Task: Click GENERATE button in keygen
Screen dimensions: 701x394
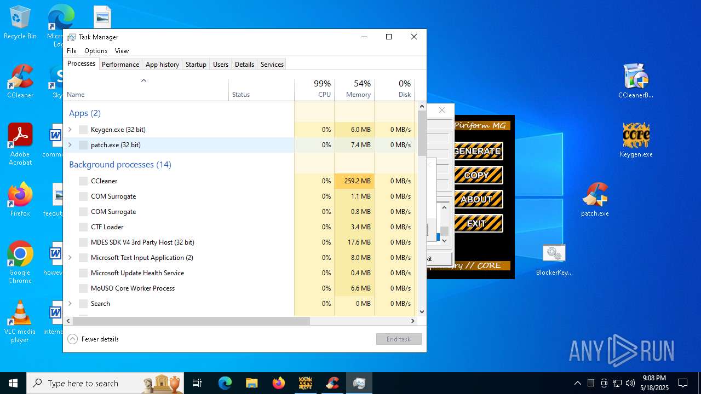Action: (477, 151)
